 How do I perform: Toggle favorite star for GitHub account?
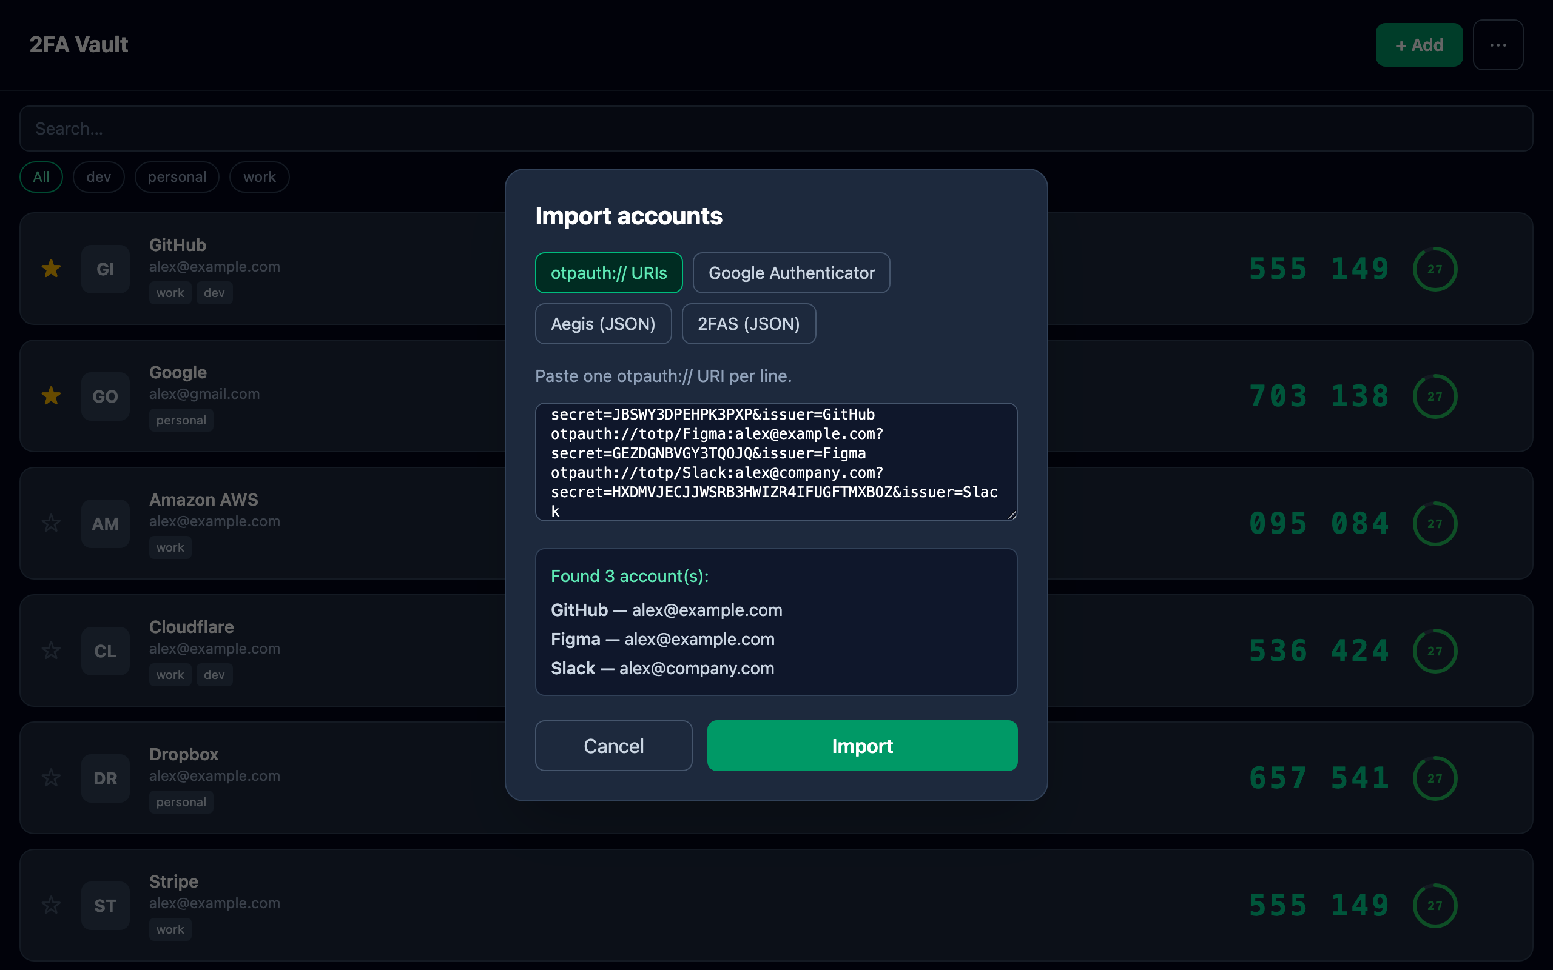point(52,269)
